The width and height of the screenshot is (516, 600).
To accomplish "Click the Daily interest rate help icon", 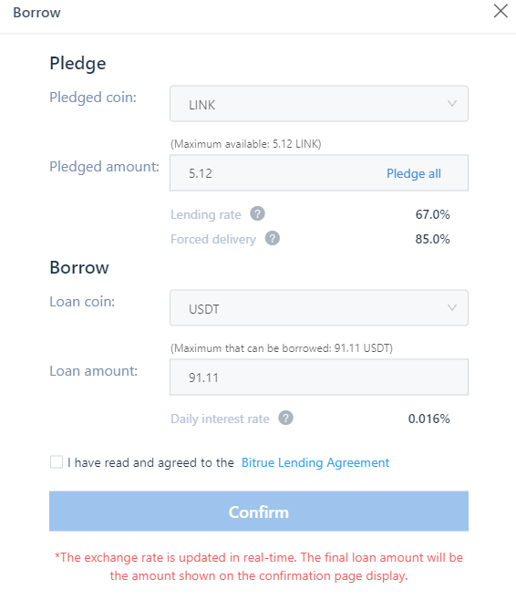I will tap(285, 418).
